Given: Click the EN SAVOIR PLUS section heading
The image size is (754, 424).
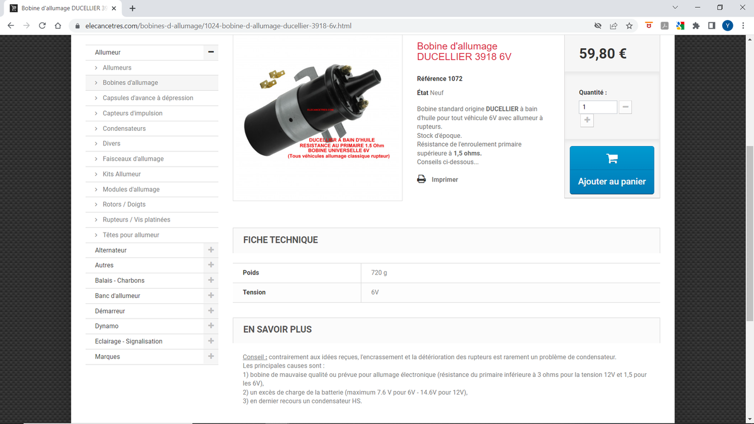Looking at the screenshot, I should [x=277, y=329].
